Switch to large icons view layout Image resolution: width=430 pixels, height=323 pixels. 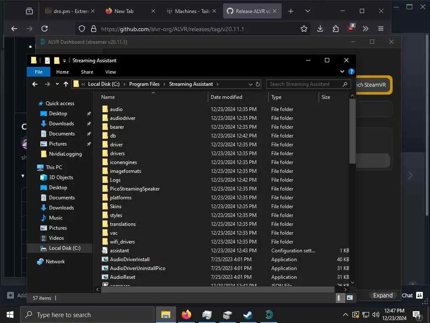tap(350, 298)
